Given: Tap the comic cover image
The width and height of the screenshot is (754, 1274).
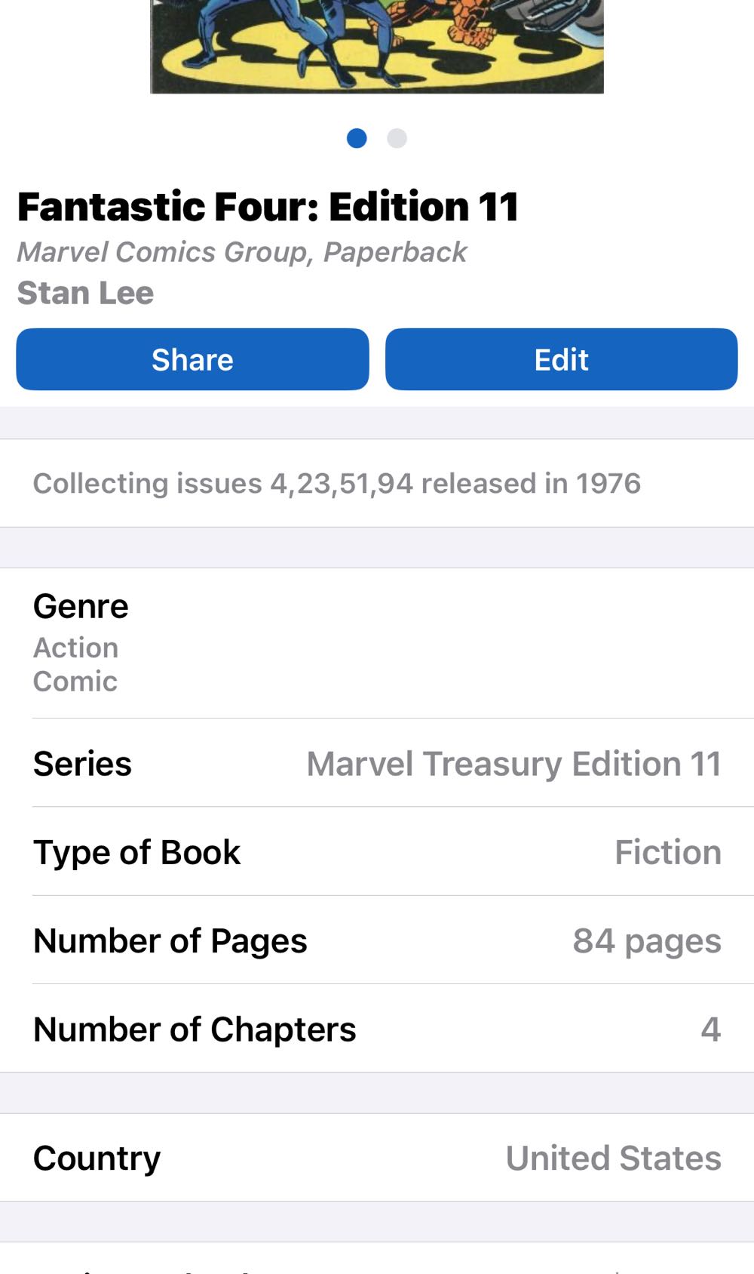Looking at the screenshot, I should pos(377,45).
